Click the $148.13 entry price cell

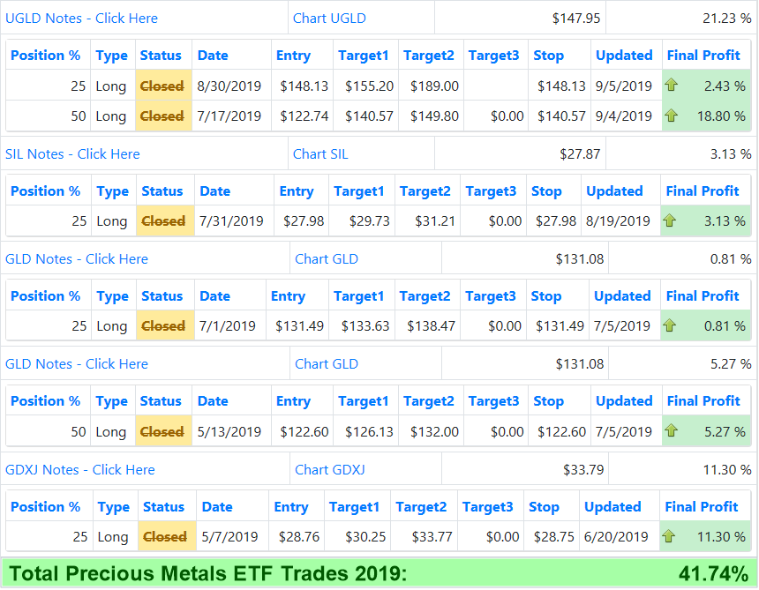(x=304, y=86)
